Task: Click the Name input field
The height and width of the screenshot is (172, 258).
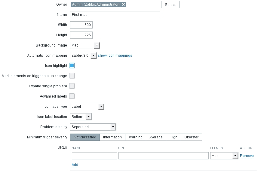Action: 115,15
